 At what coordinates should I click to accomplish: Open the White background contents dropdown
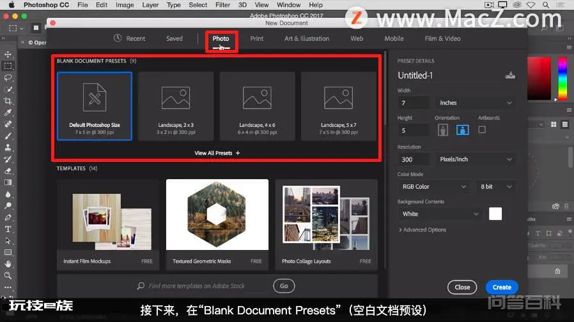point(440,214)
